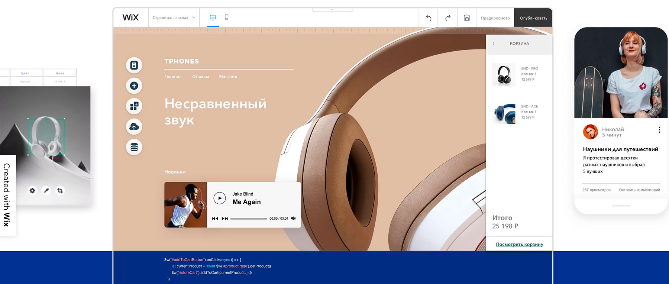Click the cart total «25 198 ₽»
This screenshot has width=669, height=284.
pos(505,226)
